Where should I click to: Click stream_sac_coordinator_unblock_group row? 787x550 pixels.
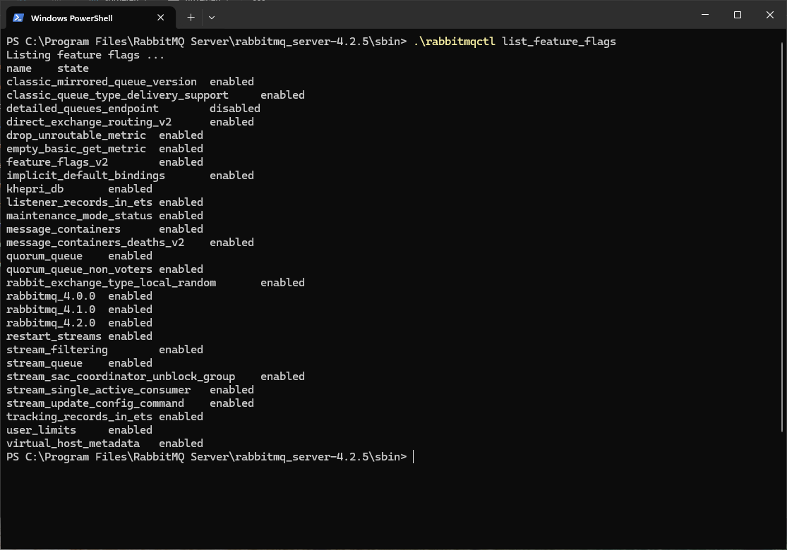155,377
